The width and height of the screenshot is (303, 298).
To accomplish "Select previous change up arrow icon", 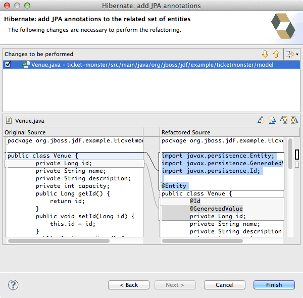I will click(x=276, y=54).
